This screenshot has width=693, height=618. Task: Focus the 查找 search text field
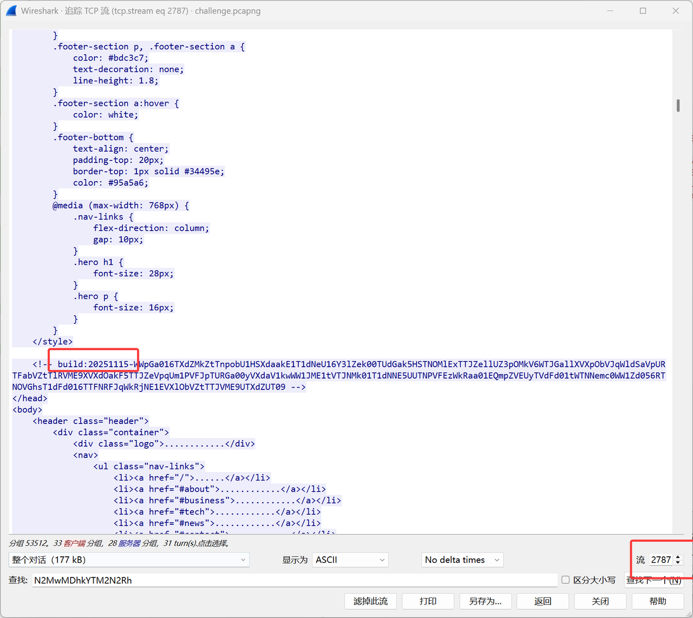[x=294, y=580]
